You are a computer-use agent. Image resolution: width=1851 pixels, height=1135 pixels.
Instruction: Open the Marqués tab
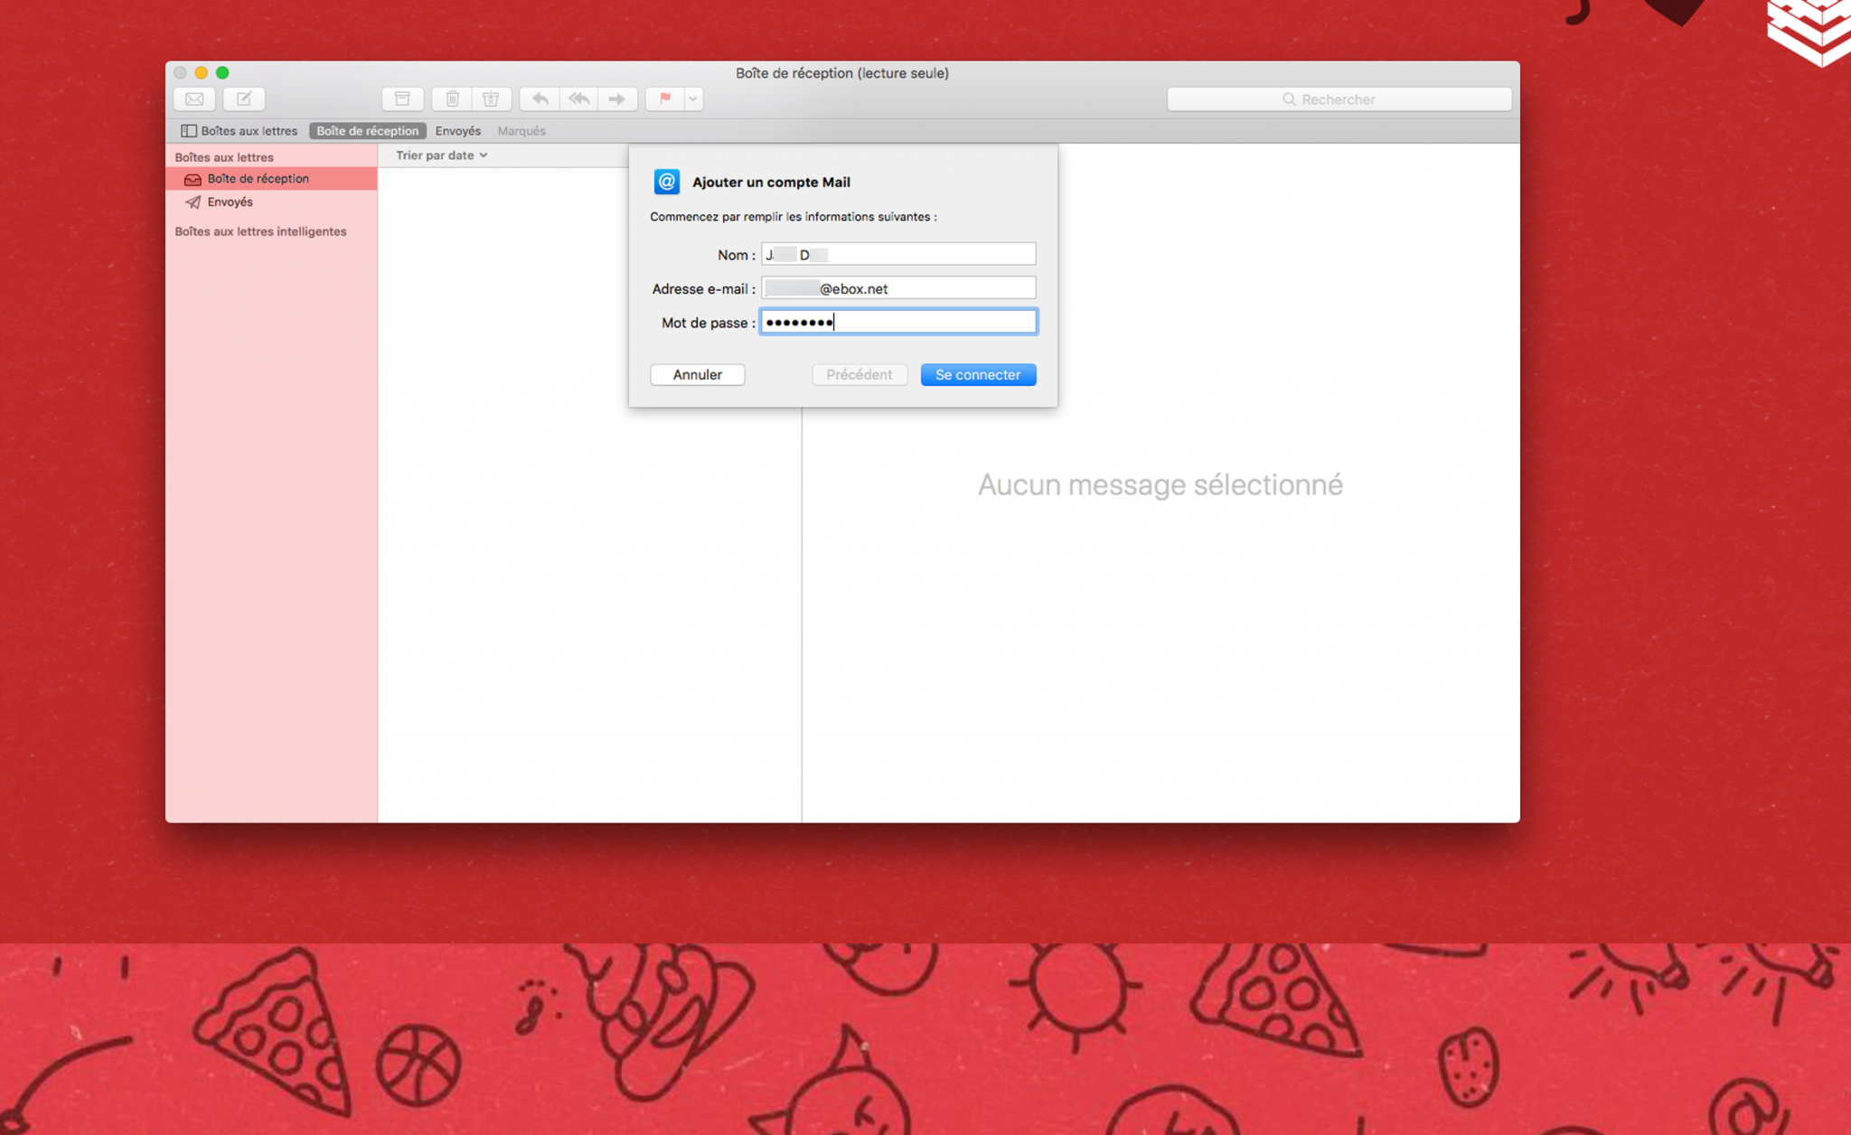(521, 130)
